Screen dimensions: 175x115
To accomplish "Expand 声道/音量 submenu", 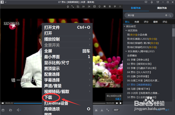I will pos(67,86).
